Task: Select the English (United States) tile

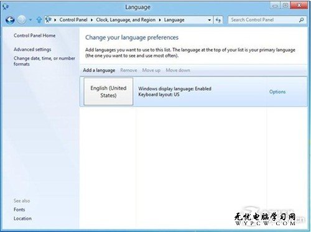Action: click(x=108, y=91)
